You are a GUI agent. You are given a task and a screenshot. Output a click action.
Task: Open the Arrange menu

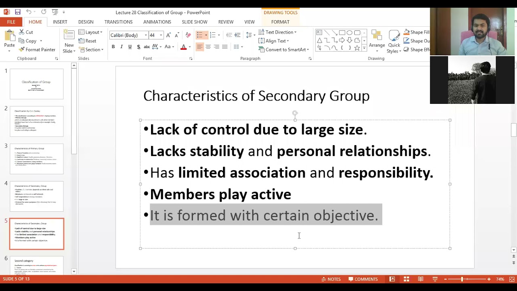tap(377, 41)
